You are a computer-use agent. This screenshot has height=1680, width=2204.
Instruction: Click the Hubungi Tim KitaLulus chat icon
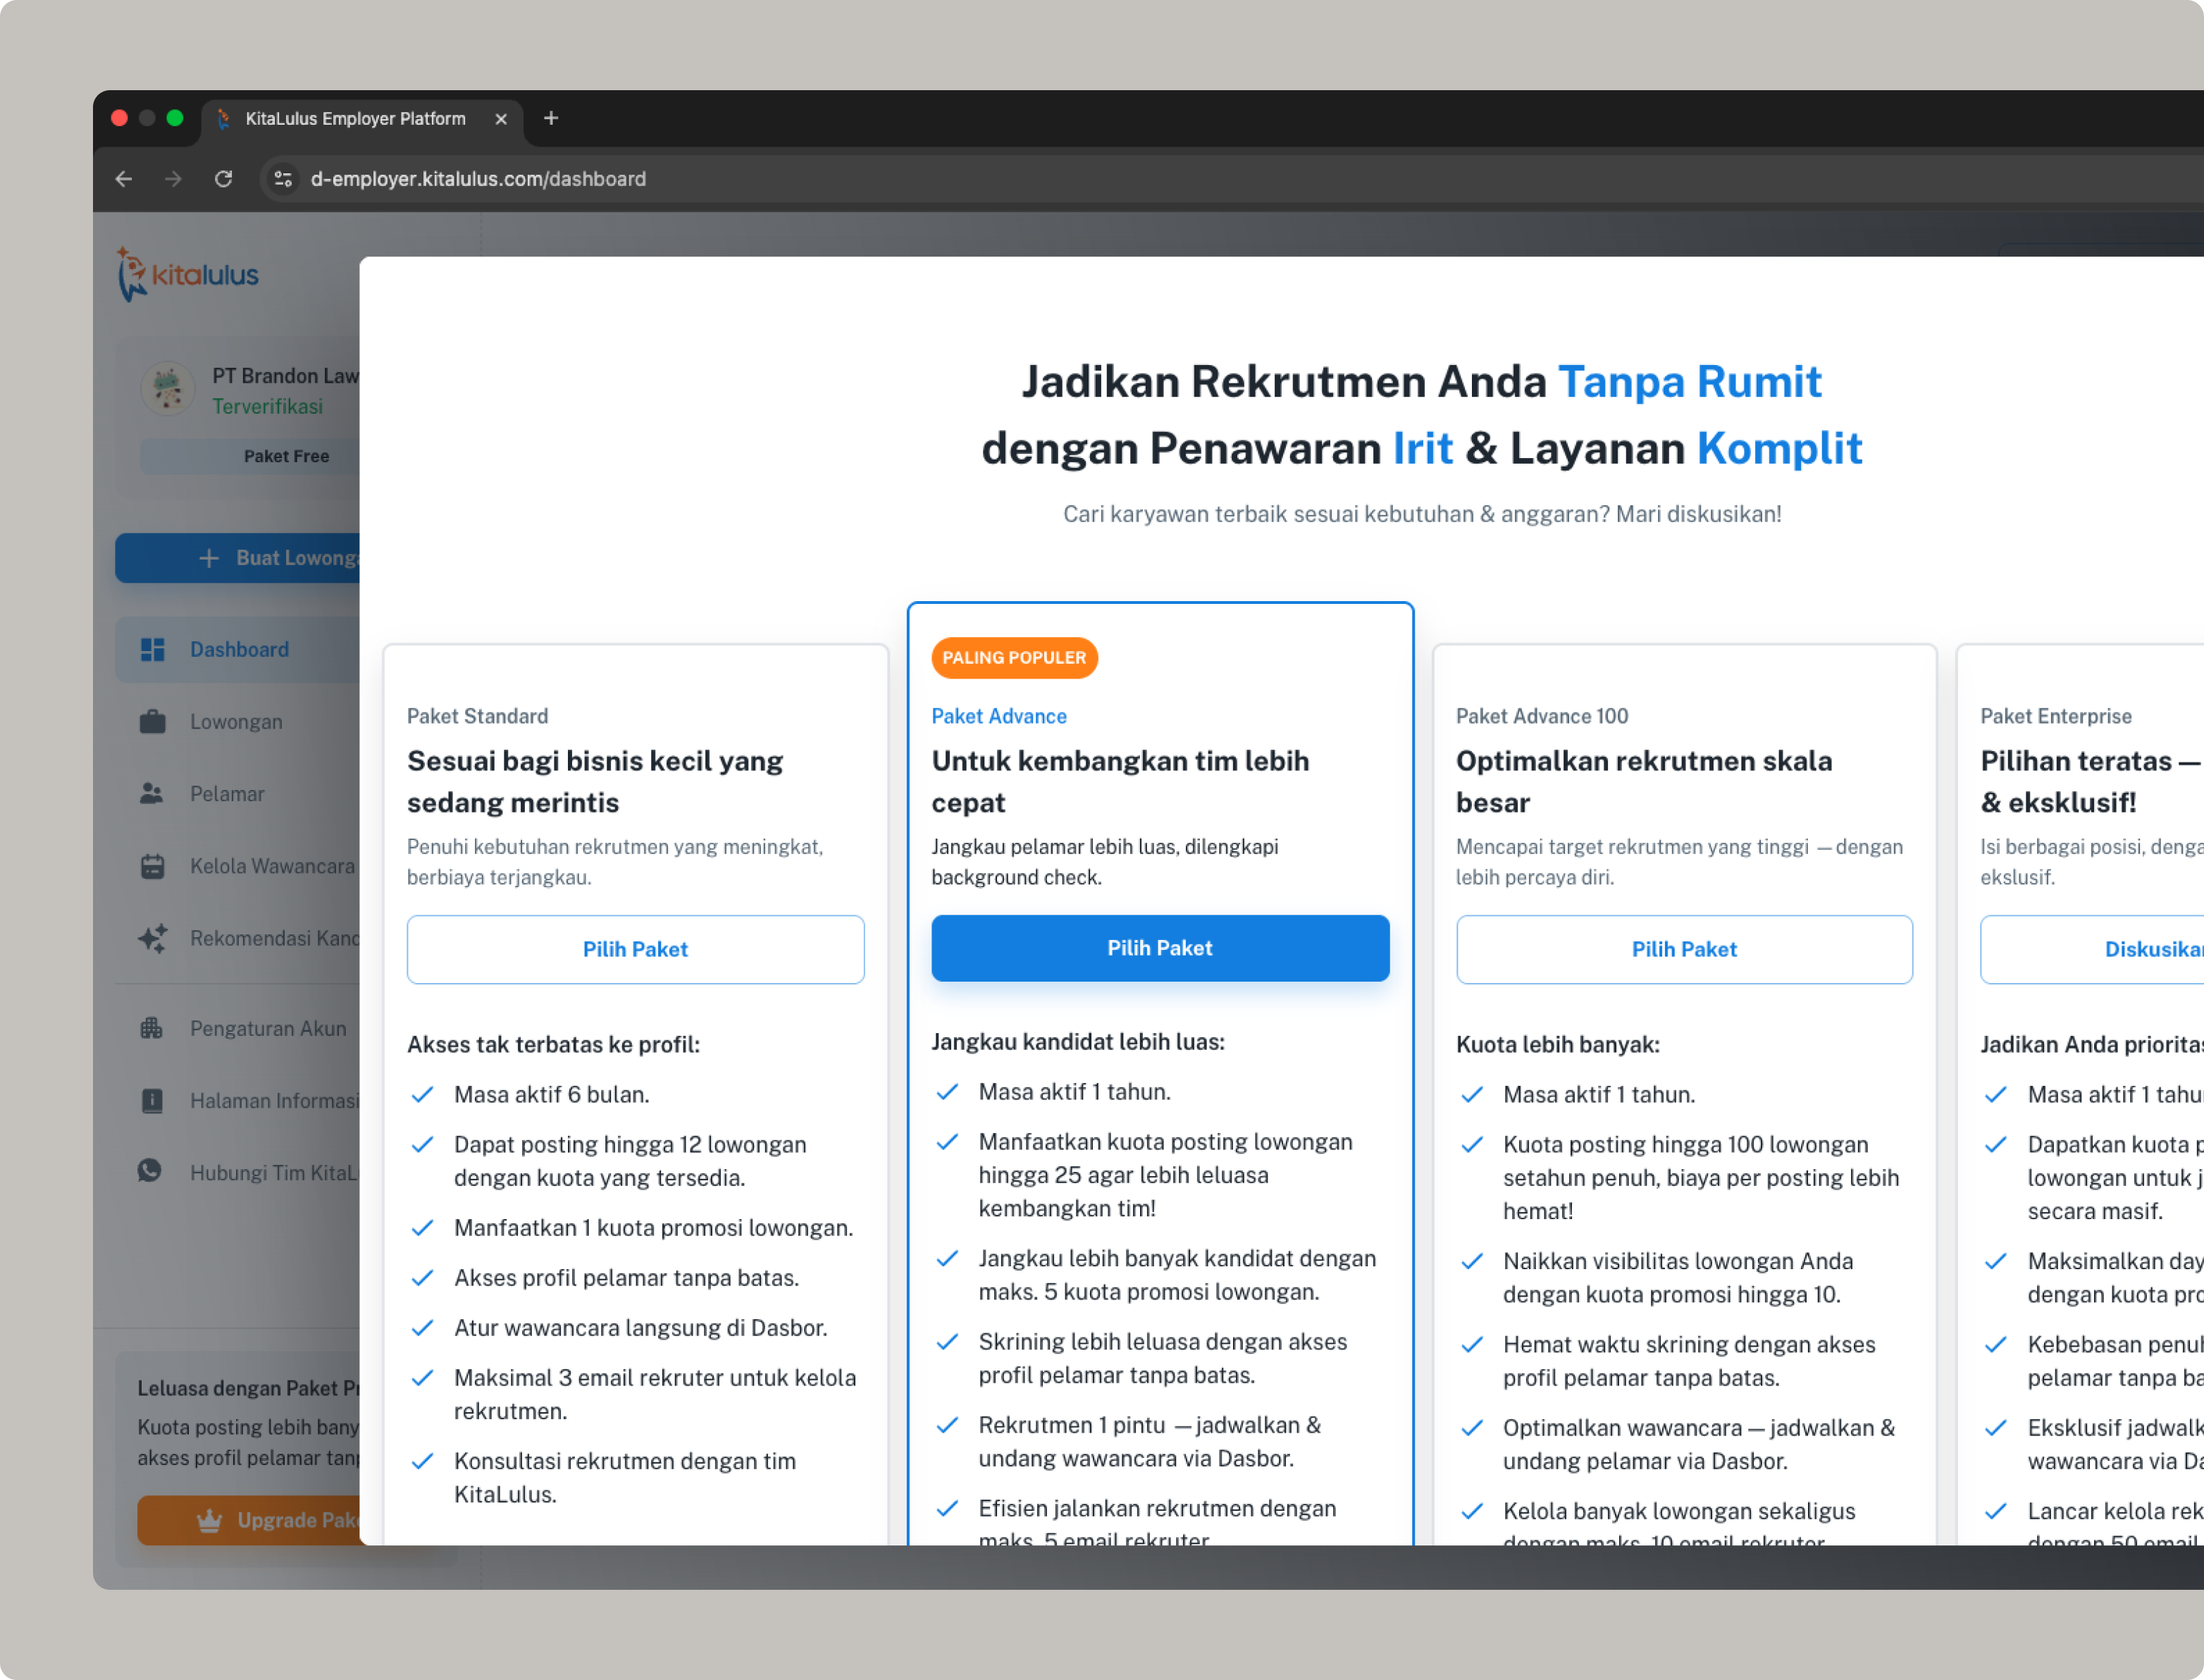point(150,1171)
